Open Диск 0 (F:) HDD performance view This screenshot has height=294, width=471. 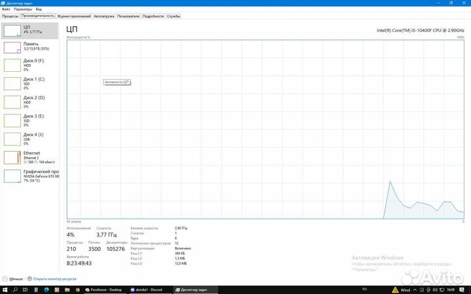(29, 65)
